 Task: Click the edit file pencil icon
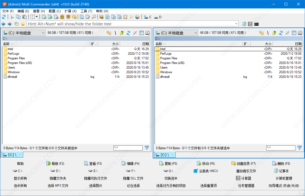click(x=88, y=17)
